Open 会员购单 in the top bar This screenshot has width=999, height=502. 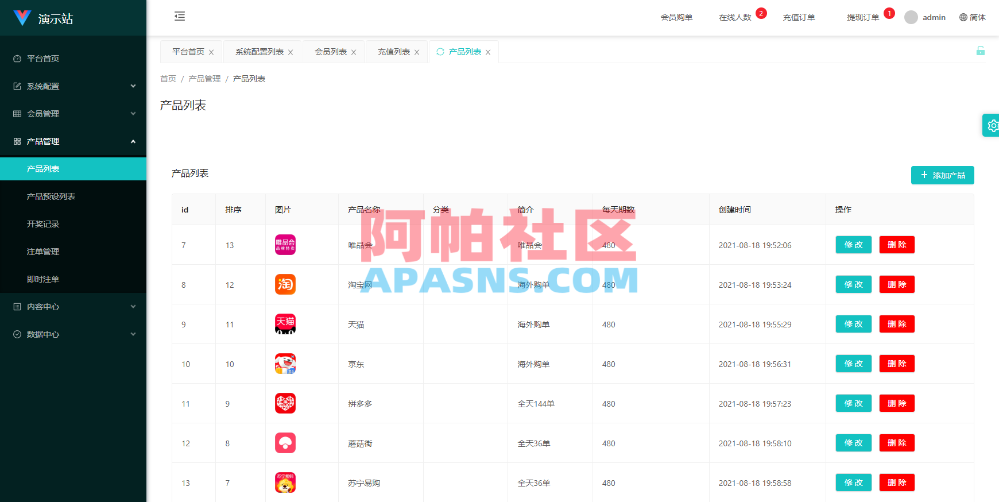676,17
